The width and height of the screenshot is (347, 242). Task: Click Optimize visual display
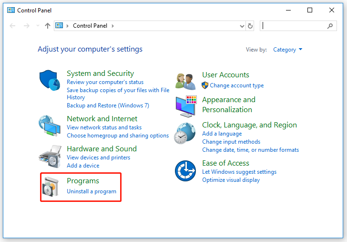[231, 180]
